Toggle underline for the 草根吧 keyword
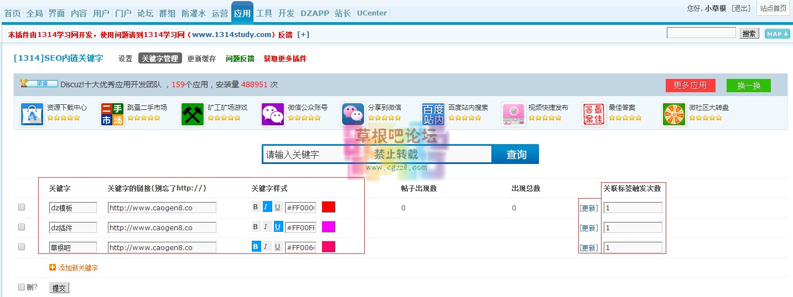The height and width of the screenshot is (297, 793). [278, 247]
